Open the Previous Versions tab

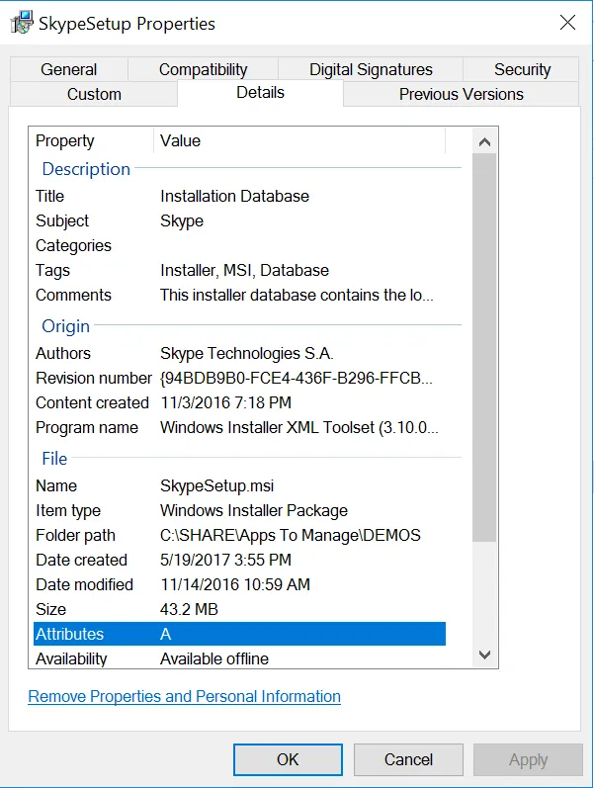pos(461,94)
